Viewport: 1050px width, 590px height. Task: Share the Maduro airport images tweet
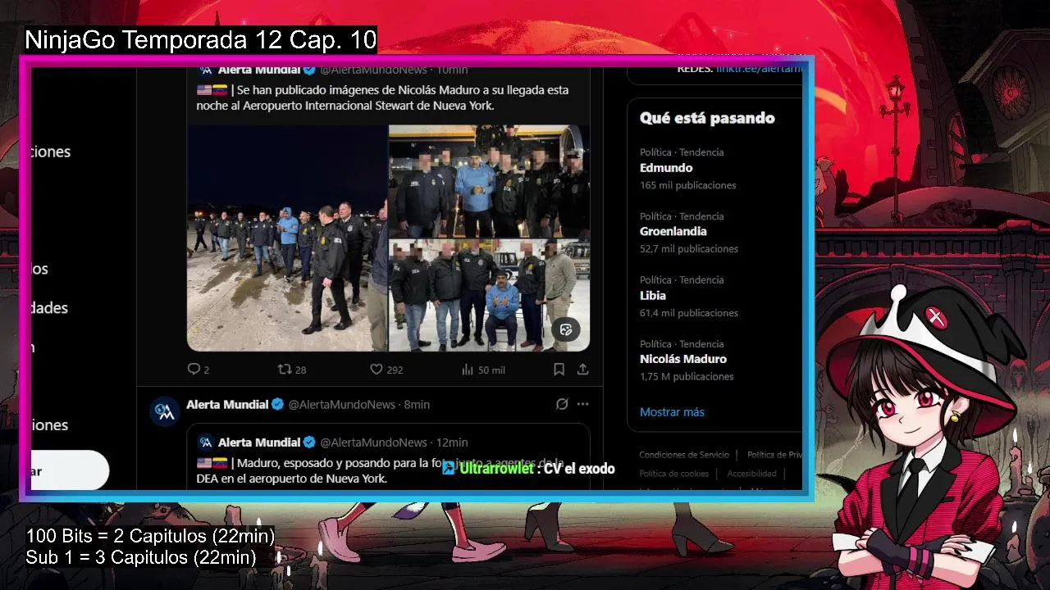point(582,370)
